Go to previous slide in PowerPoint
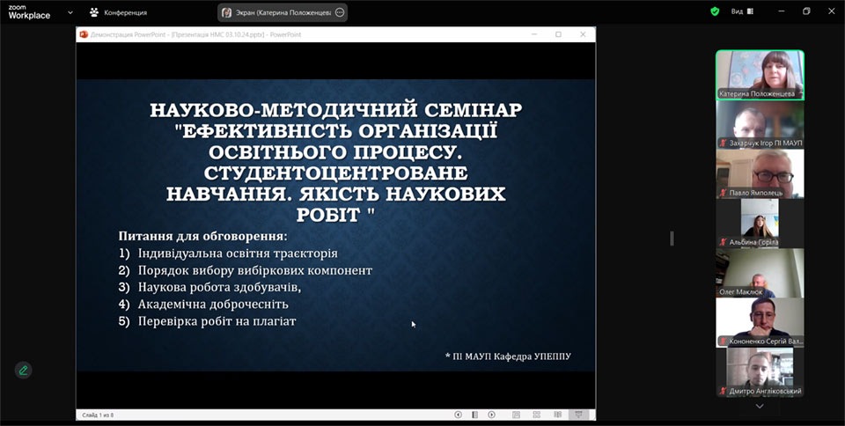Screen dimensions: 845x426 [458, 415]
